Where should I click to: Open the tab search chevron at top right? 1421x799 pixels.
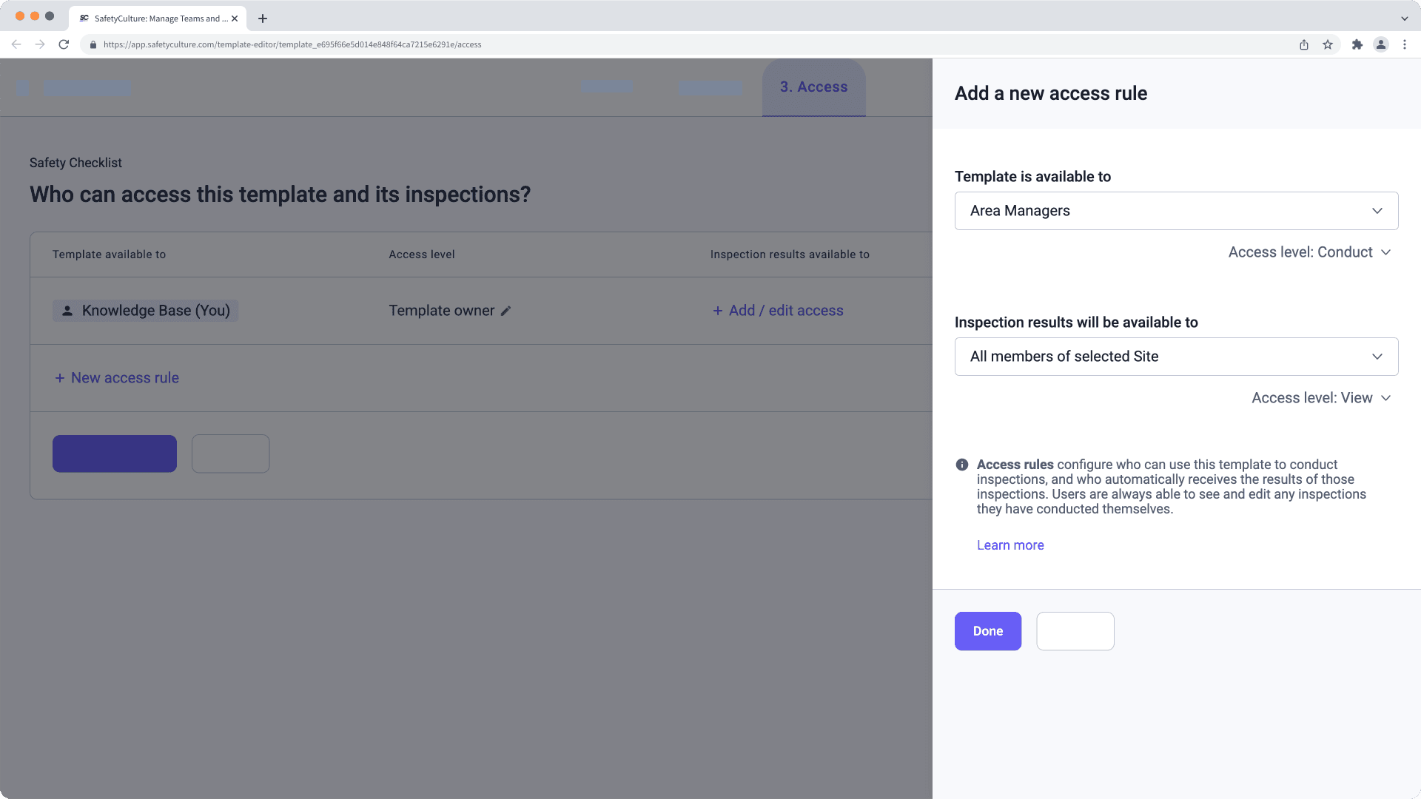(1404, 18)
